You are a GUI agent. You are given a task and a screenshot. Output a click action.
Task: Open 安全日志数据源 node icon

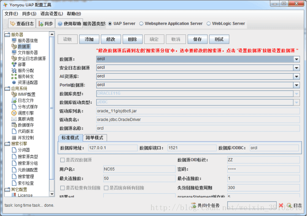pos(14,58)
